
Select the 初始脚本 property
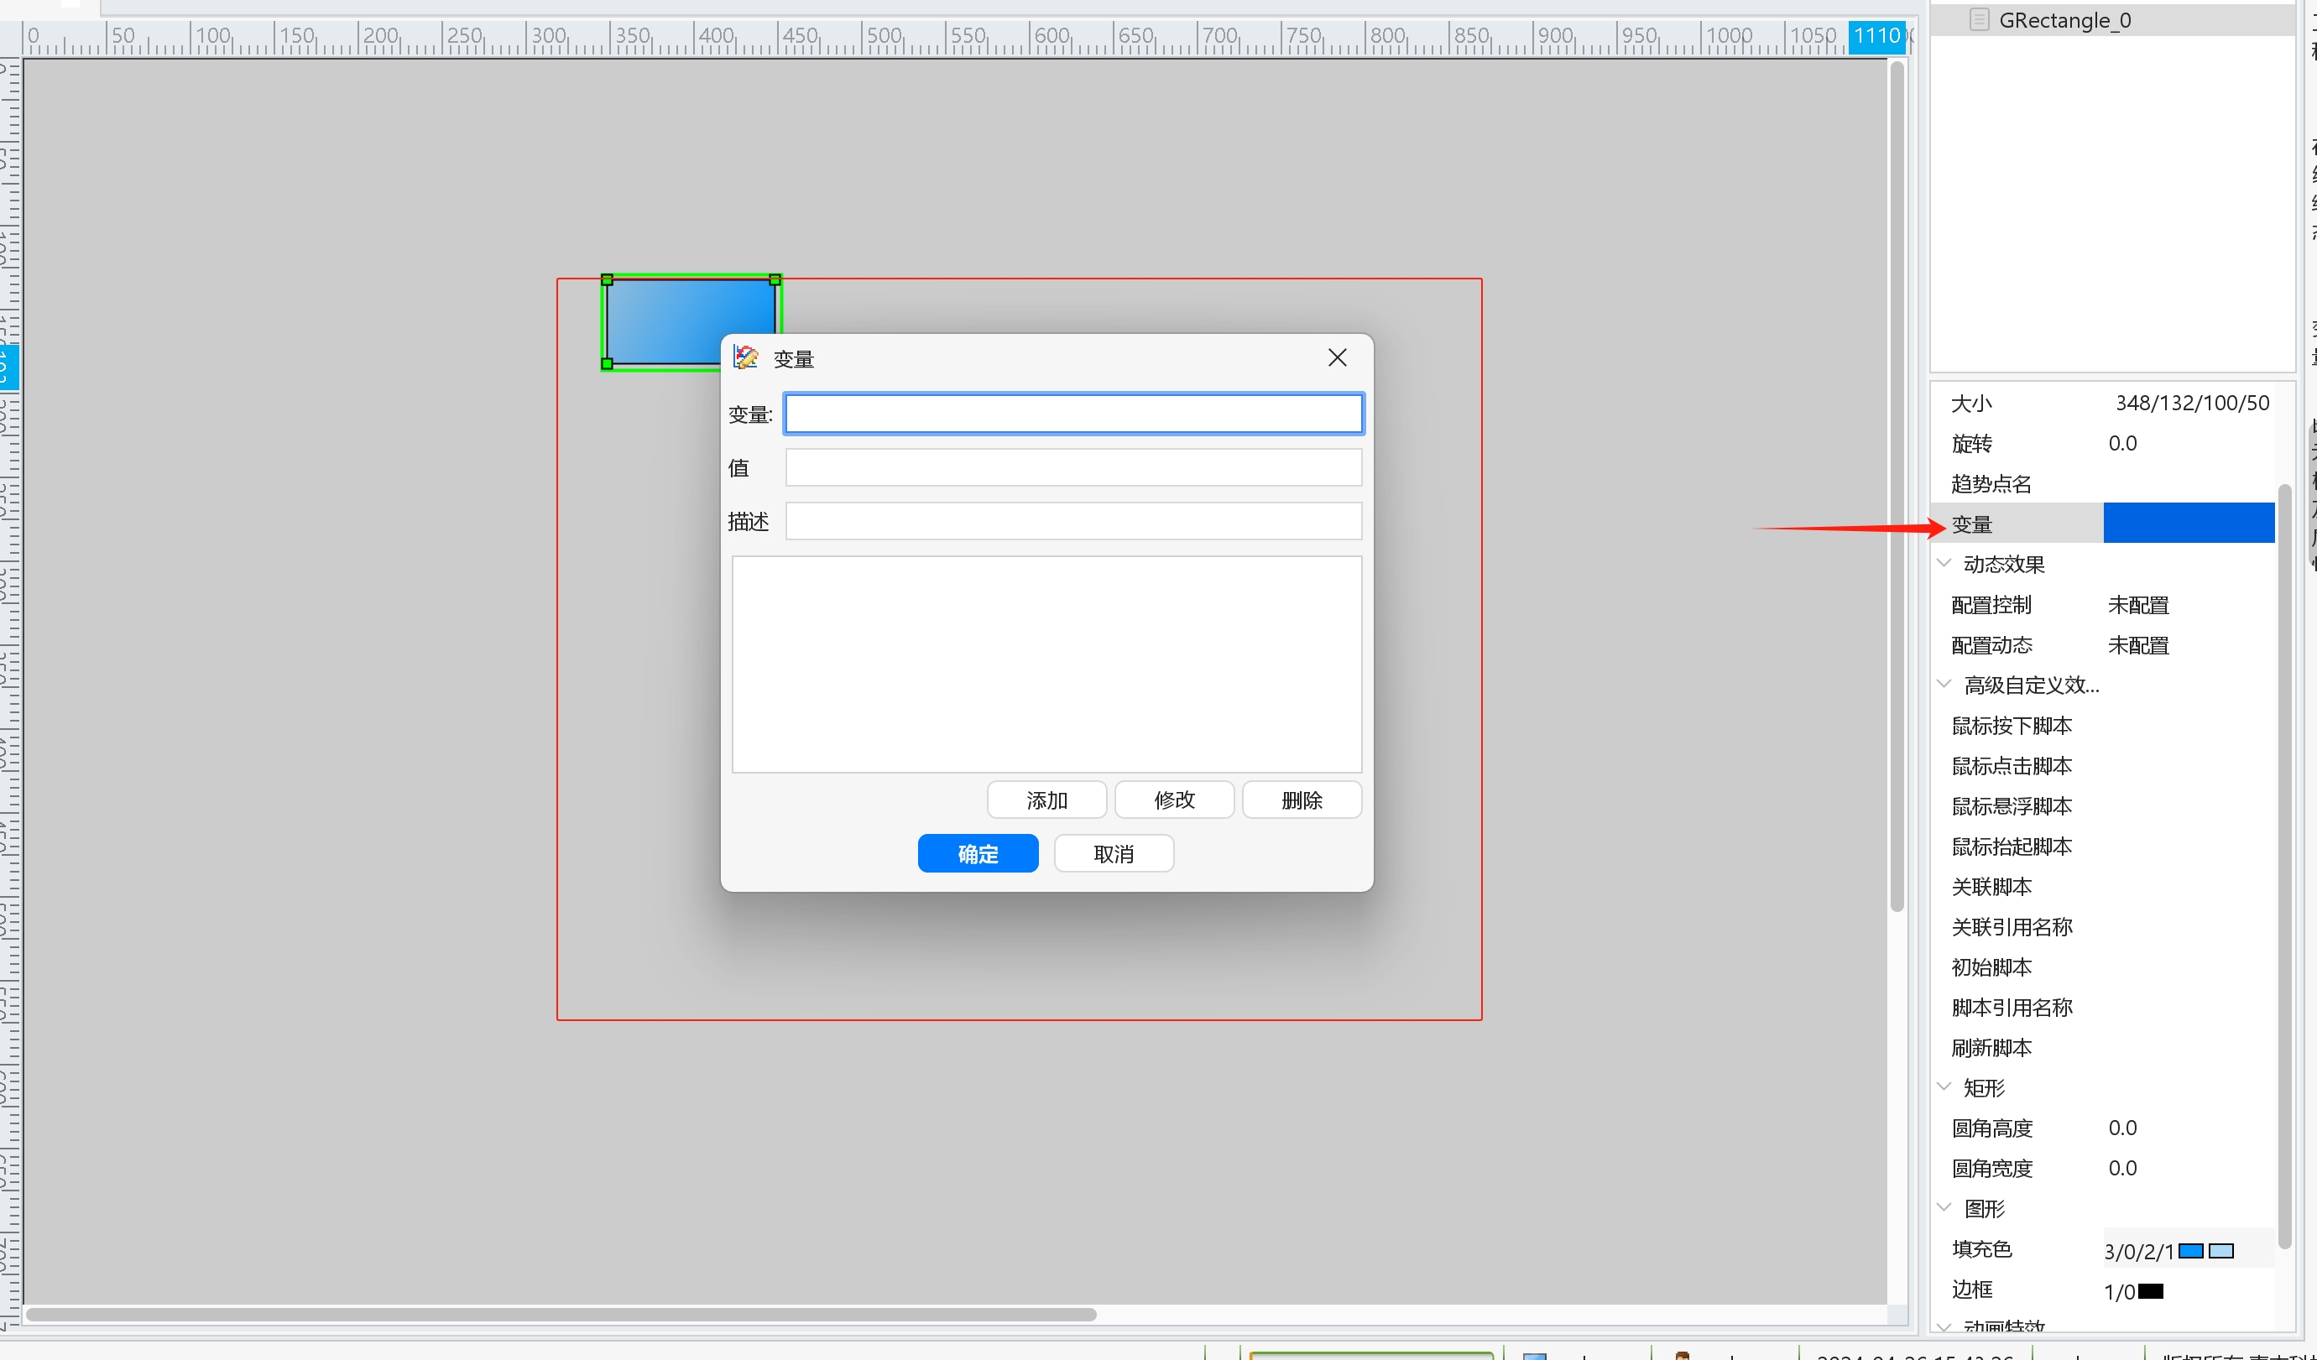[x=1991, y=967]
